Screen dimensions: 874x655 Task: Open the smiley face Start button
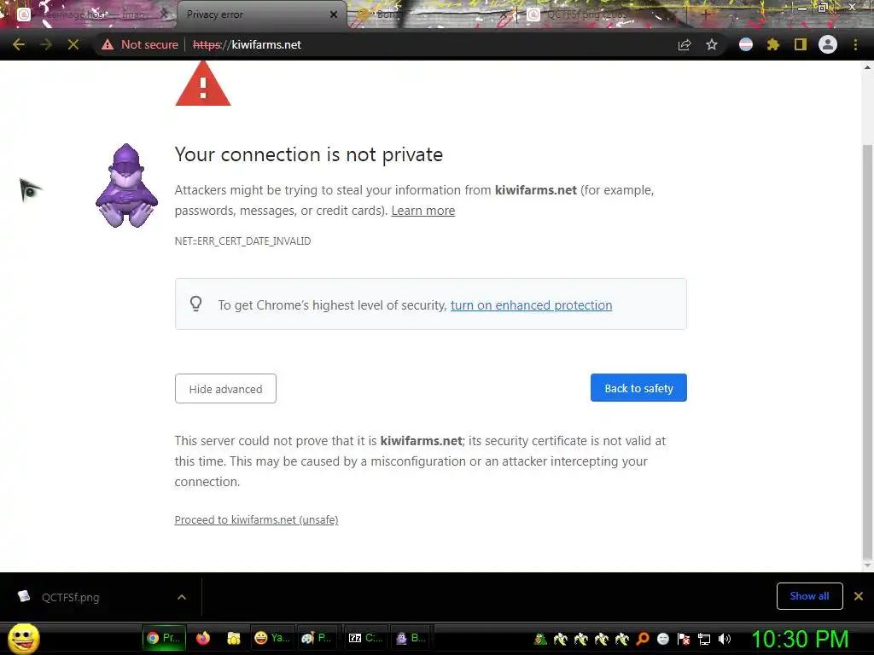click(23, 638)
